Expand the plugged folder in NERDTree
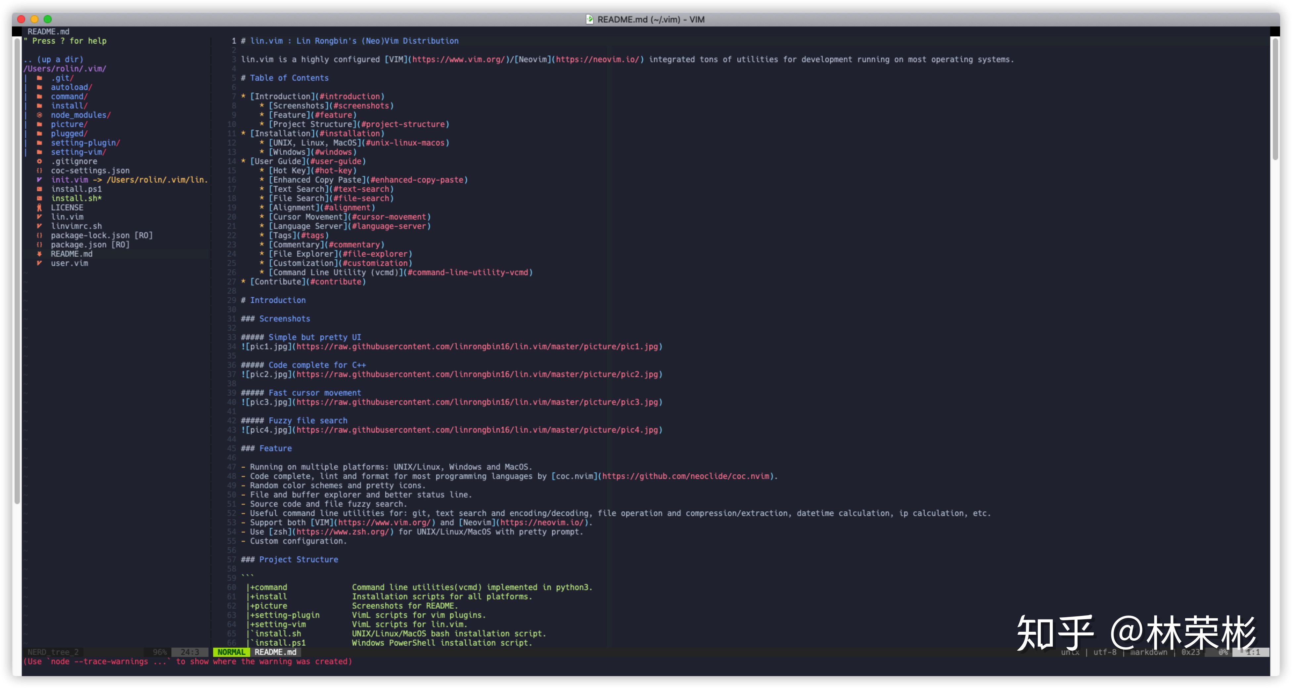Screen dimensions: 1292x688 67,133
